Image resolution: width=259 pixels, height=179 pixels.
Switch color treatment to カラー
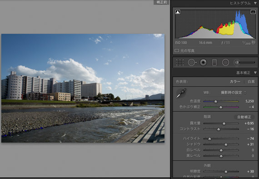(x=235, y=82)
